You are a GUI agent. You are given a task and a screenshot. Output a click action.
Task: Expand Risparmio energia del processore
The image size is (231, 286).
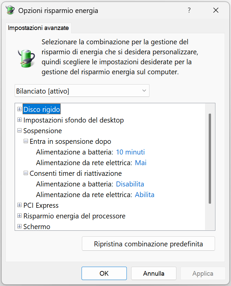point(20,216)
